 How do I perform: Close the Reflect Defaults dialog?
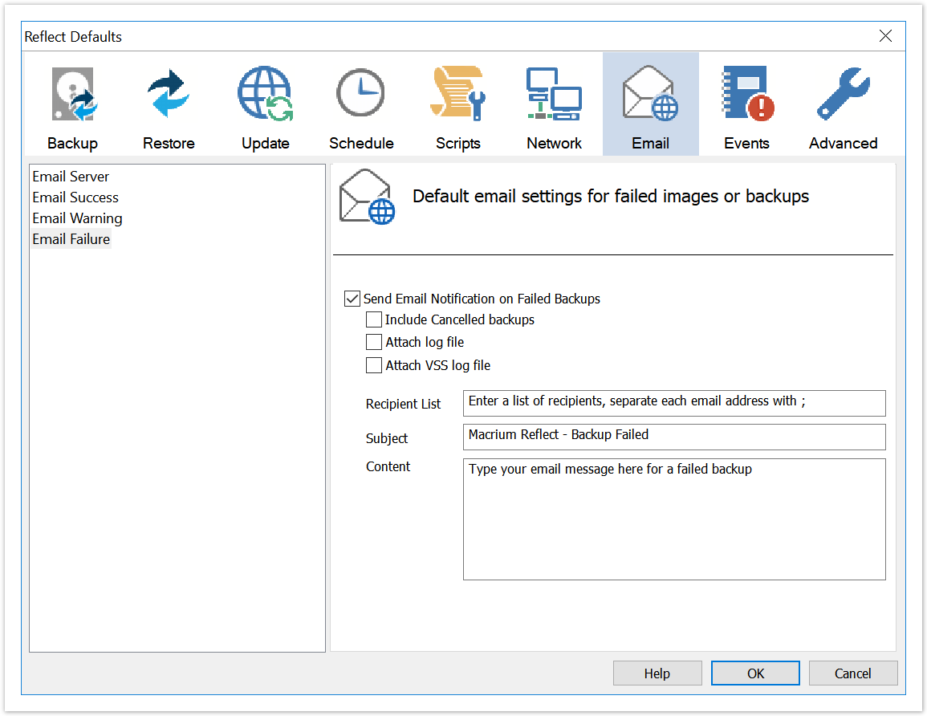coord(885,36)
